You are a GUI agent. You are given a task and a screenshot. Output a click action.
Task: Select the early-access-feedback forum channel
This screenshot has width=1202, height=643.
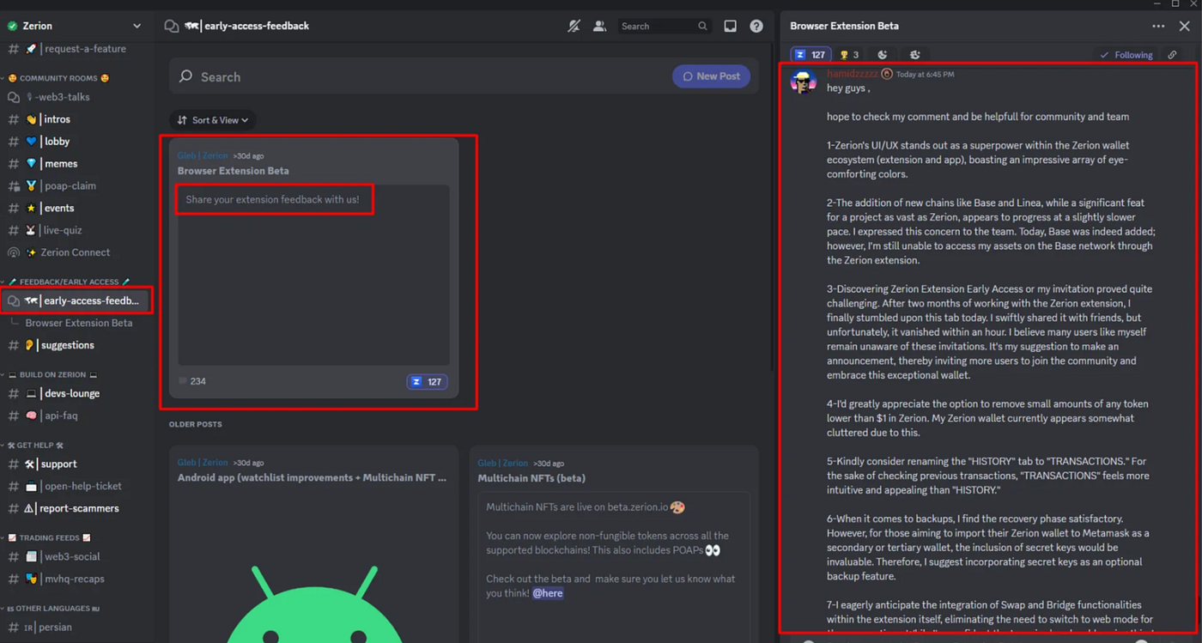[x=76, y=301]
